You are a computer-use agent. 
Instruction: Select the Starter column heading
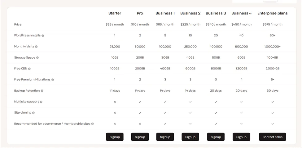click(x=115, y=13)
